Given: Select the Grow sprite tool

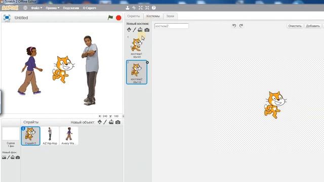Looking at the screenshot, I should tap(141, 8).
